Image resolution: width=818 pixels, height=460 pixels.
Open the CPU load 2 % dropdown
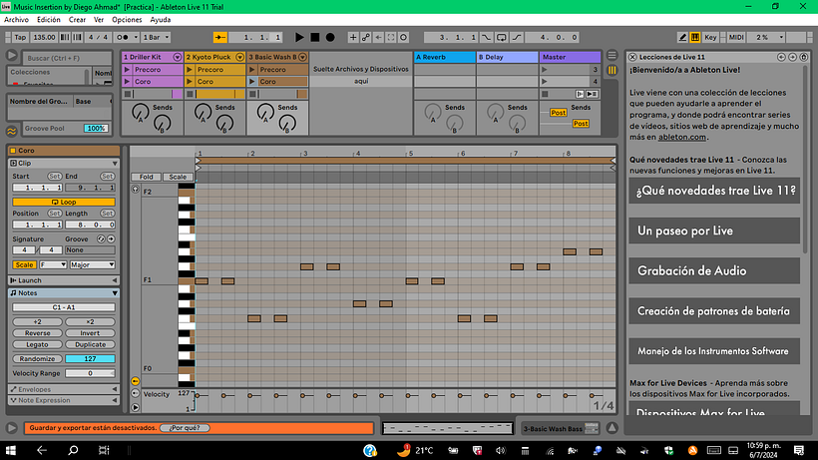[x=766, y=38]
